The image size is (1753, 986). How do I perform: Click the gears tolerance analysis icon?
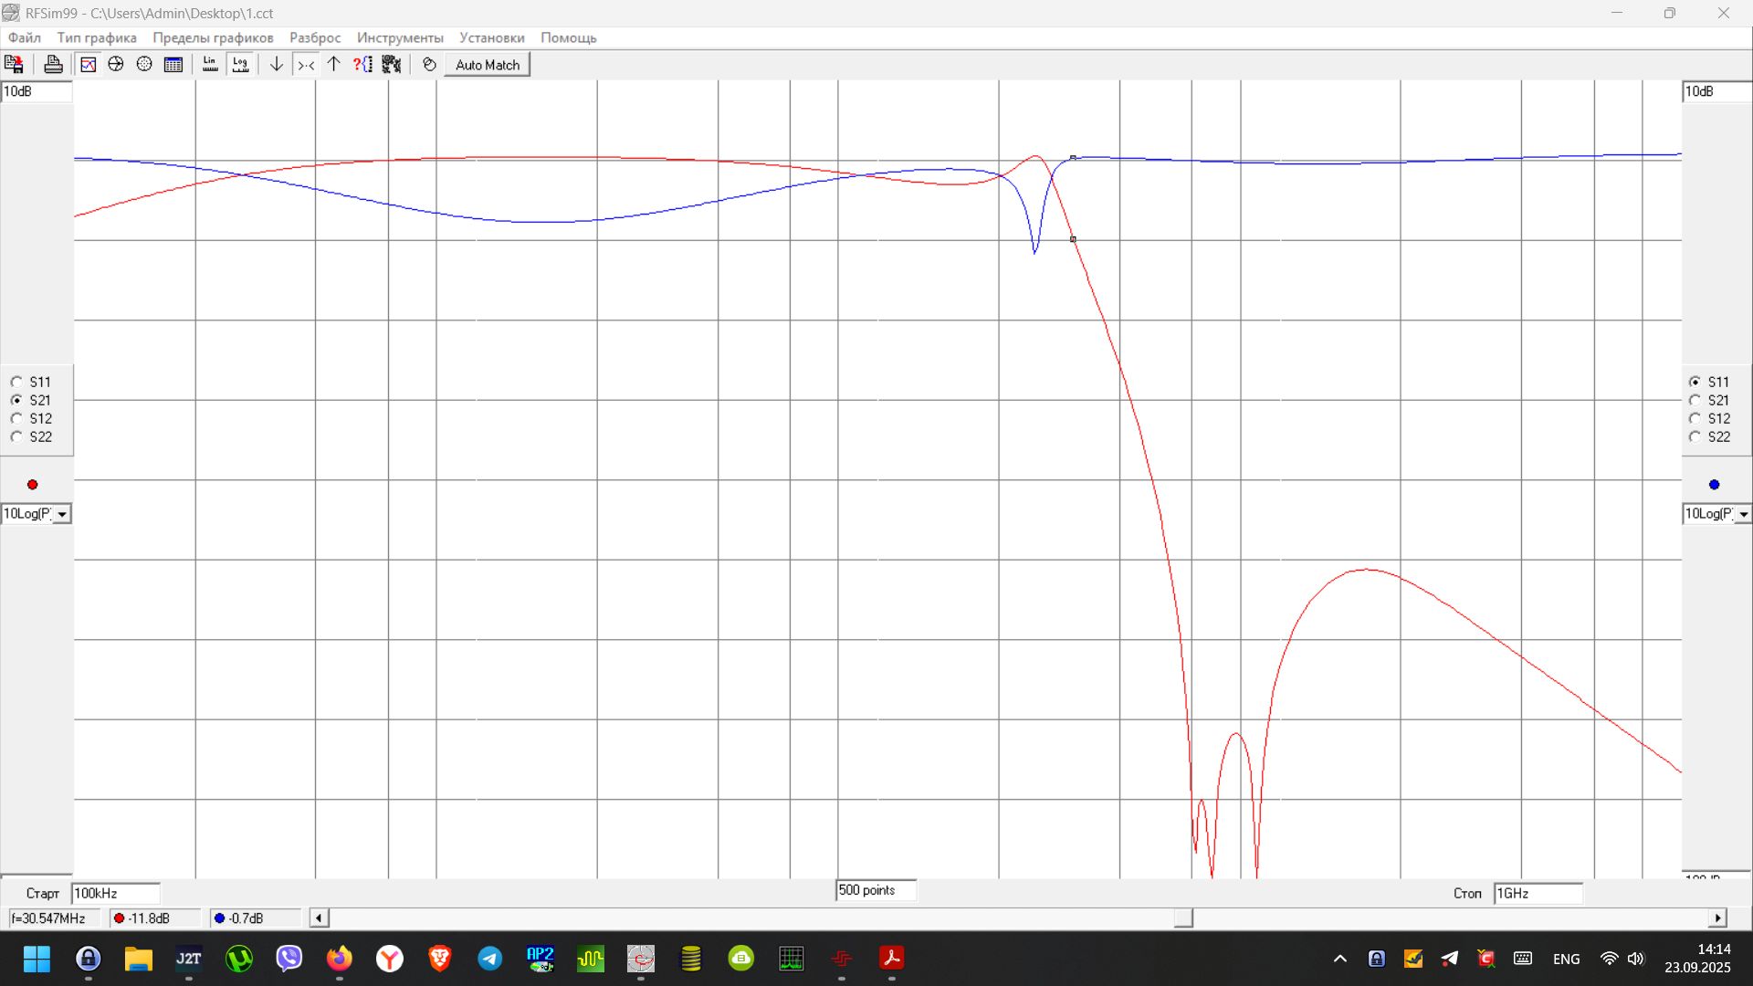point(392,65)
